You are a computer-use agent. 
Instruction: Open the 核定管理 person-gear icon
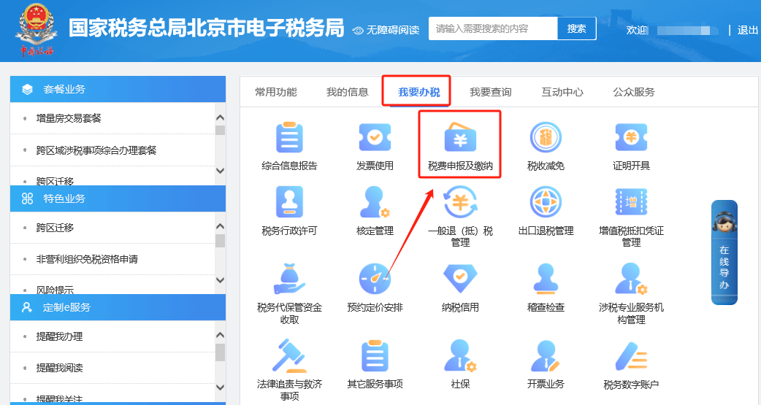(375, 202)
